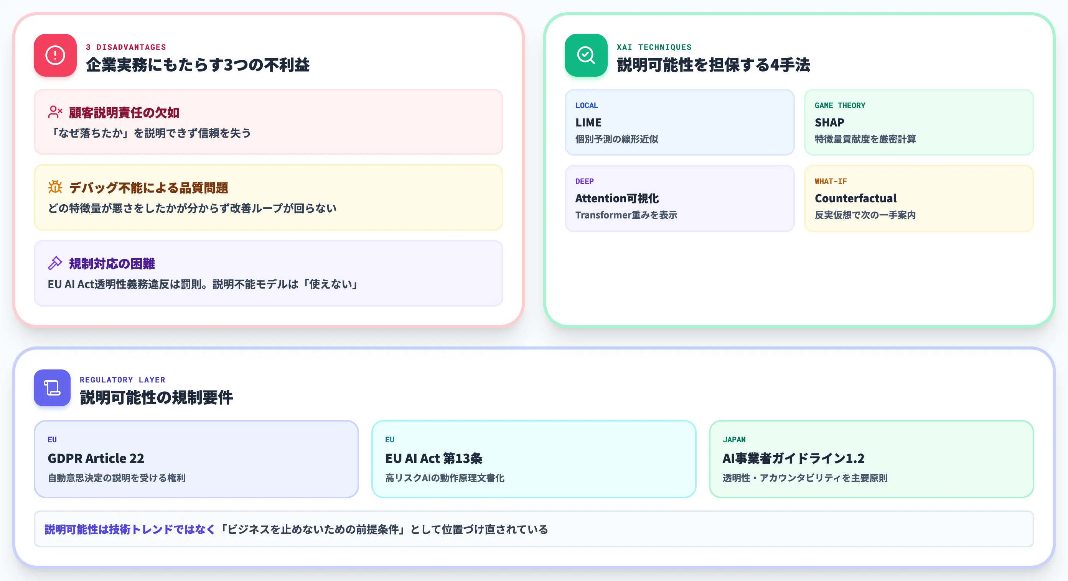Open the Counterfactual card
Viewport: 1068px width, 581px height.
tap(919, 199)
